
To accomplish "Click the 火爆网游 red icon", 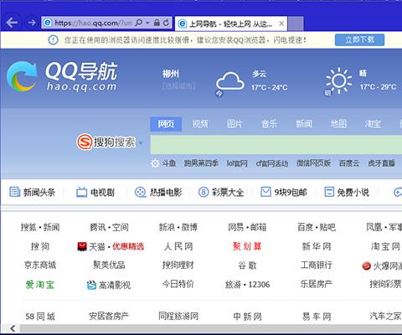I will pos(366,266).
